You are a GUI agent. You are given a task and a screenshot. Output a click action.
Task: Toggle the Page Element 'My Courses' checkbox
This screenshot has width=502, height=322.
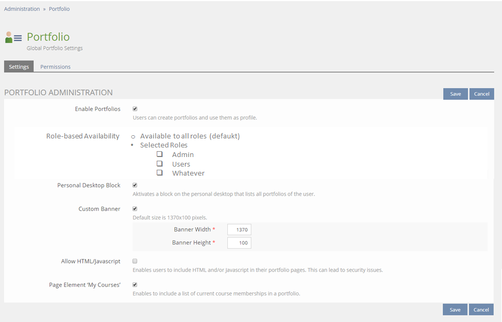pos(135,284)
